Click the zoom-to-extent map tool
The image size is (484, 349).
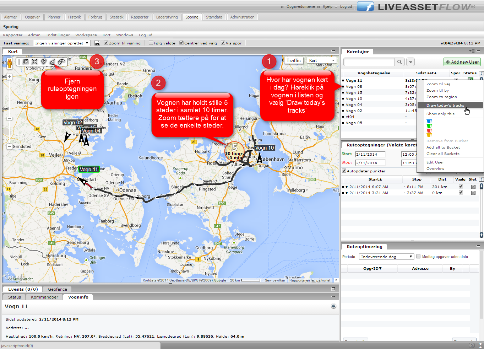[x=34, y=62]
